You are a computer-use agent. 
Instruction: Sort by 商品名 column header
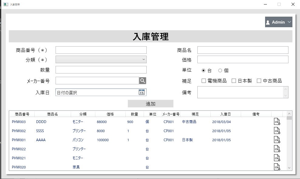[x=53, y=114]
